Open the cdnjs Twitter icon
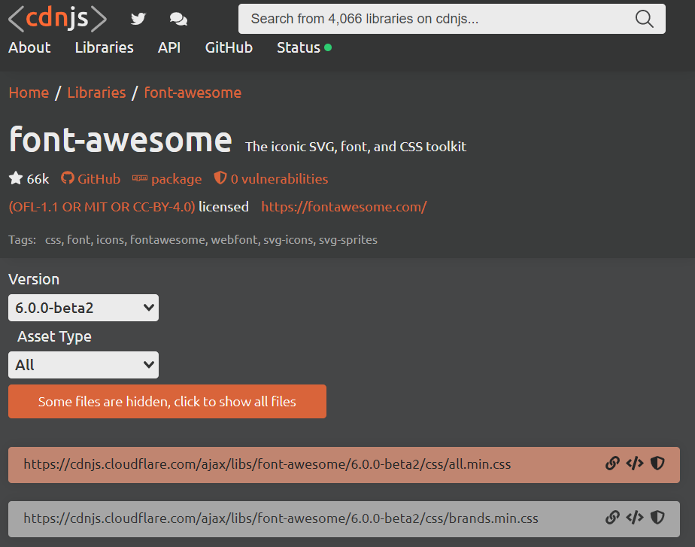 [138, 19]
